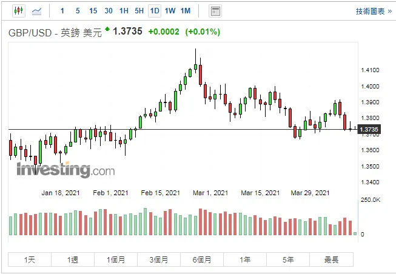Click the (+0.01%) percent change value

click(x=203, y=32)
